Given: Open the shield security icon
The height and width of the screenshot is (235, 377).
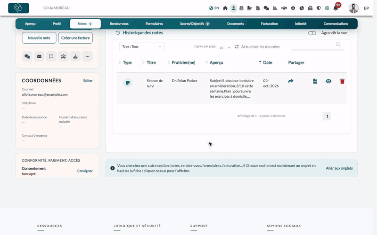Looking at the screenshot, I should point(319,8).
